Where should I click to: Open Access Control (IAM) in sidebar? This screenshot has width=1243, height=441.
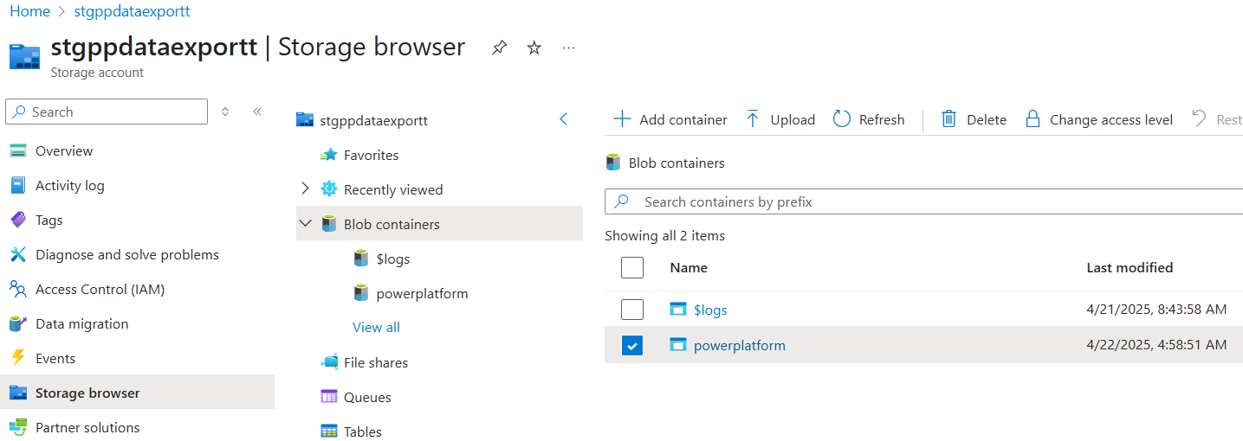[100, 289]
